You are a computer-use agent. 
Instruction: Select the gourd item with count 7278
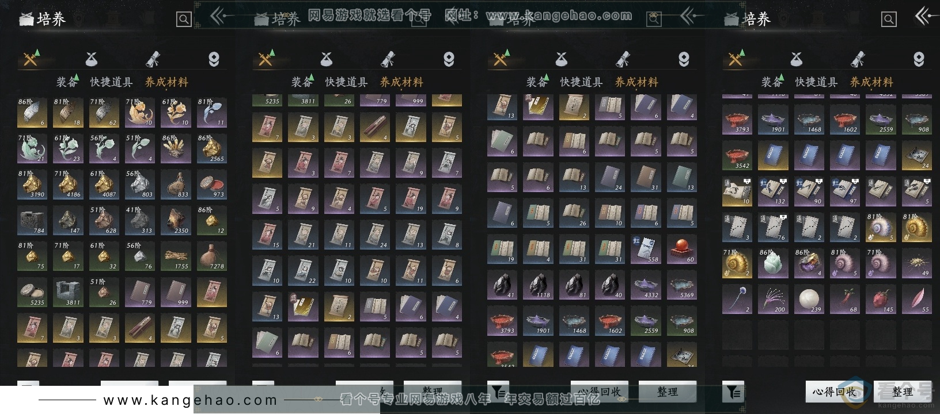point(212,256)
